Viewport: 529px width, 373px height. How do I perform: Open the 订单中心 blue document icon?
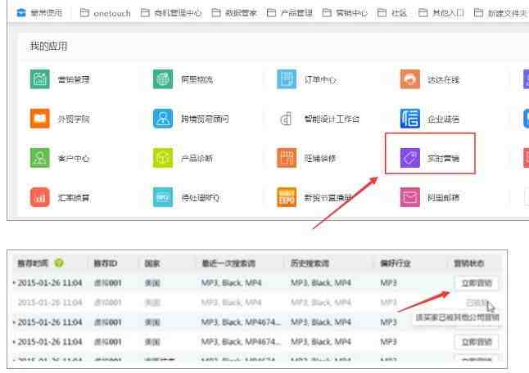(x=287, y=79)
